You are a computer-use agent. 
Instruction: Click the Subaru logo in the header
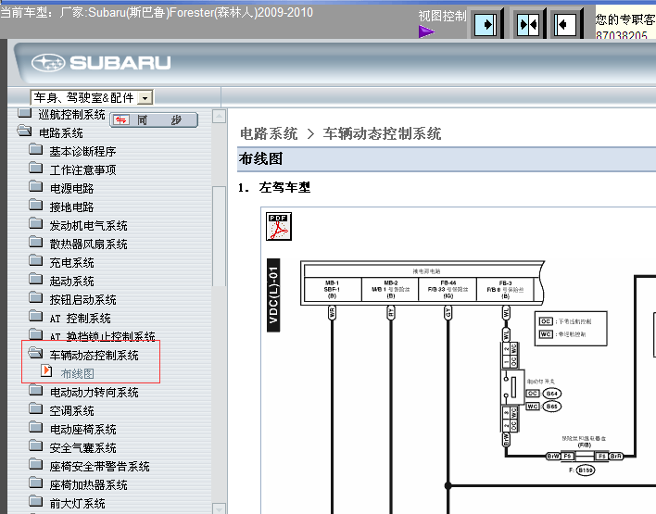(101, 63)
